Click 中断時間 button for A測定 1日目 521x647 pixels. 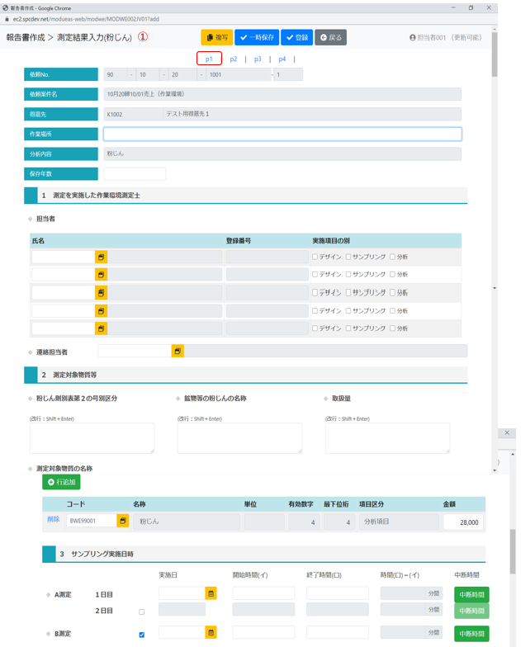pyautogui.click(x=471, y=594)
